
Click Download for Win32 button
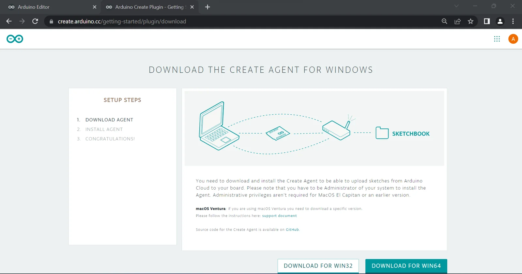tap(318, 266)
